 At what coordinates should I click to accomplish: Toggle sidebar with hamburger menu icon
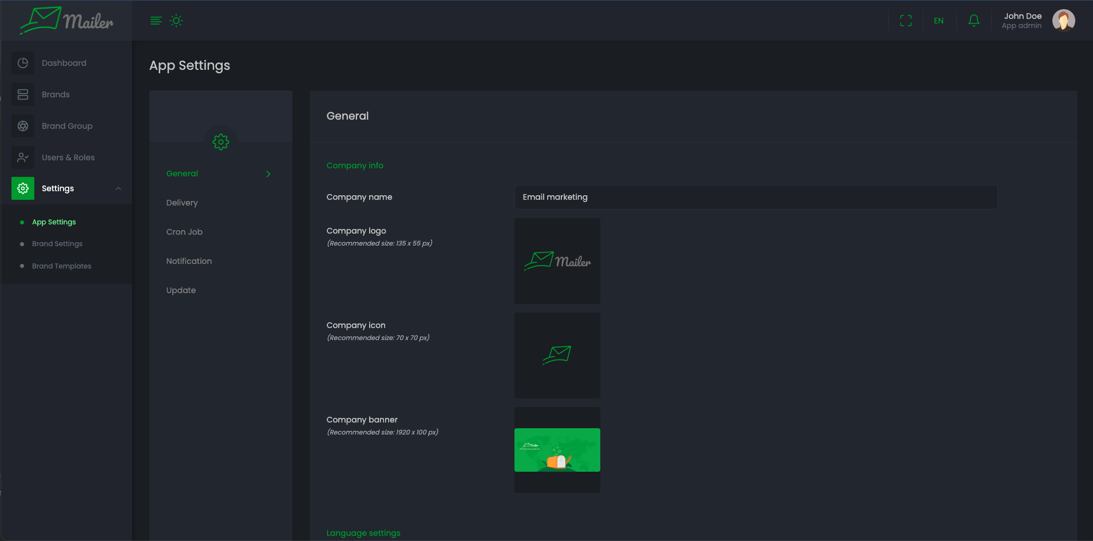tap(156, 21)
